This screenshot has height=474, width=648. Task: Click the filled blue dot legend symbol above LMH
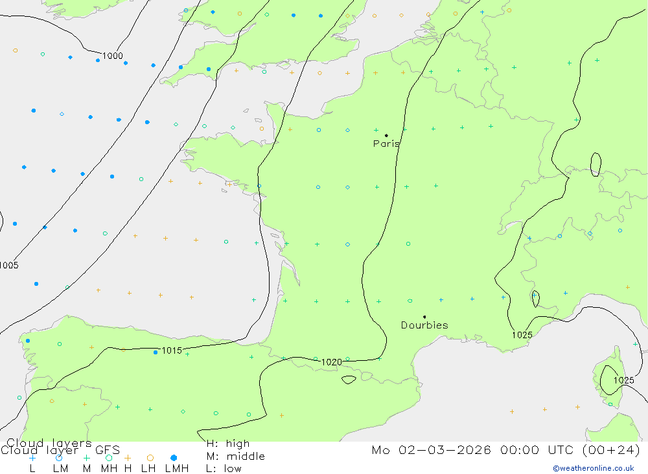click(x=174, y=458)
